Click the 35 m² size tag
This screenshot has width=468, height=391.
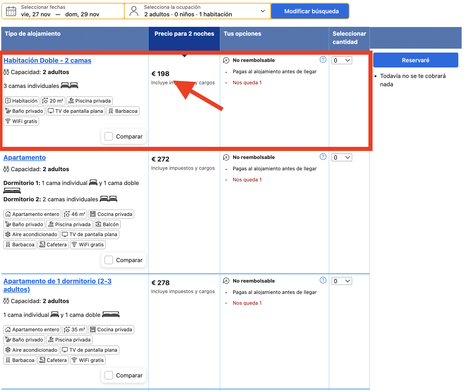coord(75,330)
